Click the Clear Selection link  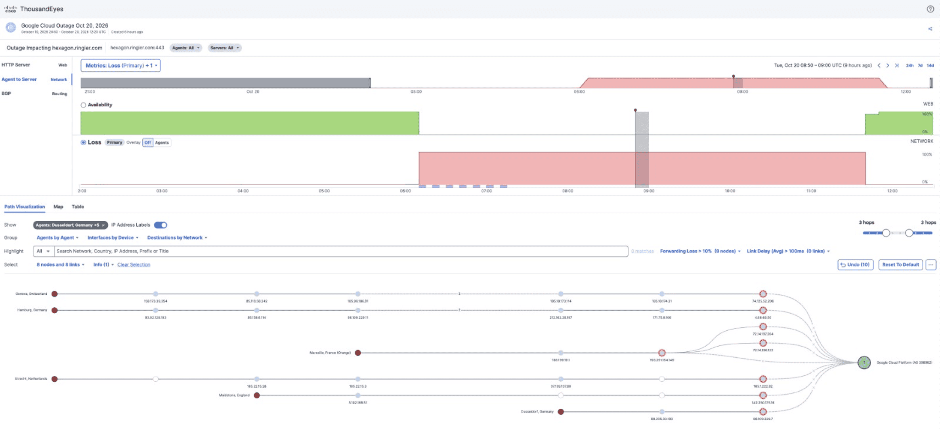pyautogui.click(x=134, y=265)
